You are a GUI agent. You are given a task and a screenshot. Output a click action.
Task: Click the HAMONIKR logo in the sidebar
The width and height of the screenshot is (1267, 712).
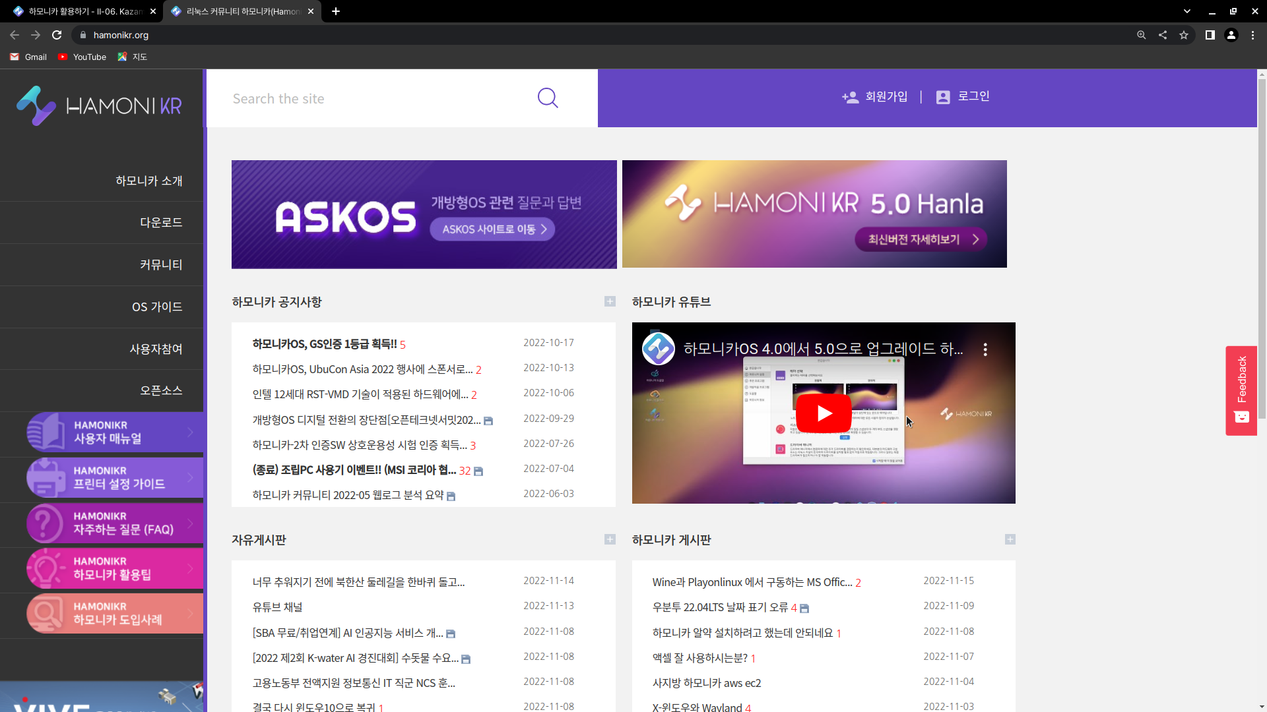pos(100,105)
